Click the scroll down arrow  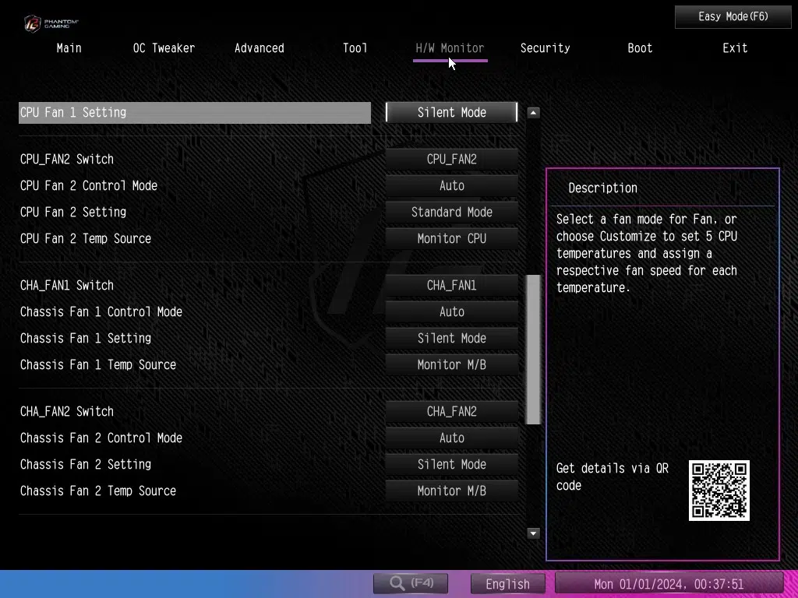point(533,533)
